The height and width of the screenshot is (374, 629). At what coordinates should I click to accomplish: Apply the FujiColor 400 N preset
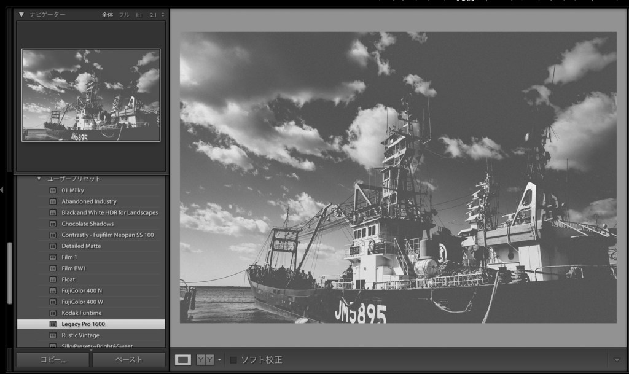pos(82,290)
